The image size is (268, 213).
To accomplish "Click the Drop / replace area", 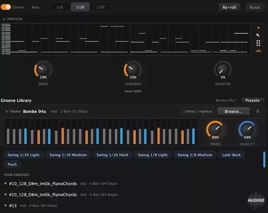I will tap(197, 111).
